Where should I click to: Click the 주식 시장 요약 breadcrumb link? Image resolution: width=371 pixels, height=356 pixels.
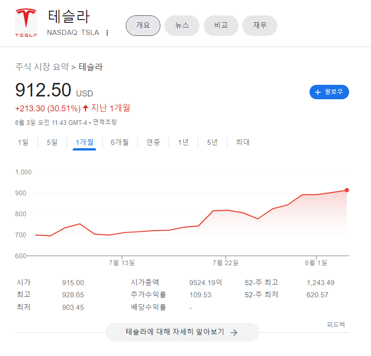click(42, 67)
